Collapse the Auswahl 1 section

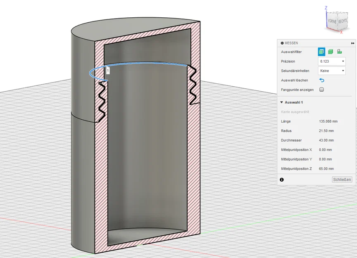(x=282, y=102)
